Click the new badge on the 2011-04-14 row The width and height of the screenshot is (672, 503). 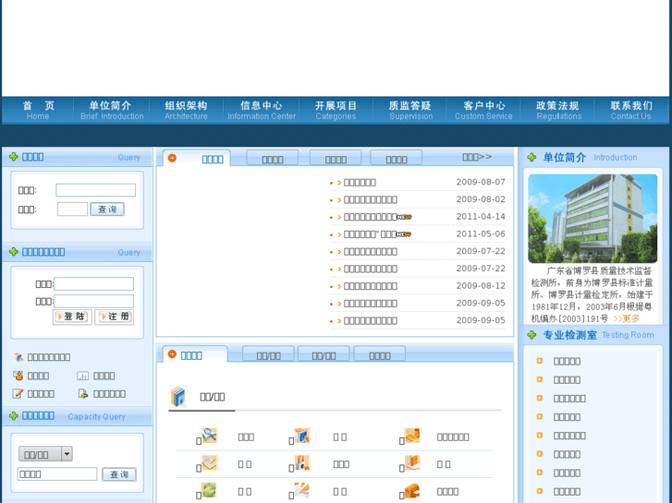click(x=404, y=217)
